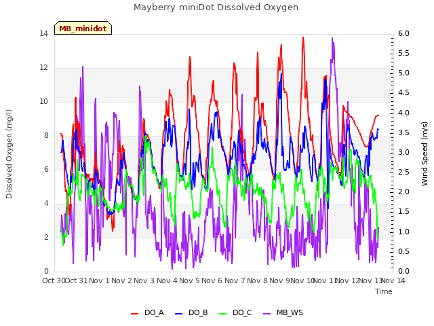Click the green DO_C legend color marker

pos(223,314)
